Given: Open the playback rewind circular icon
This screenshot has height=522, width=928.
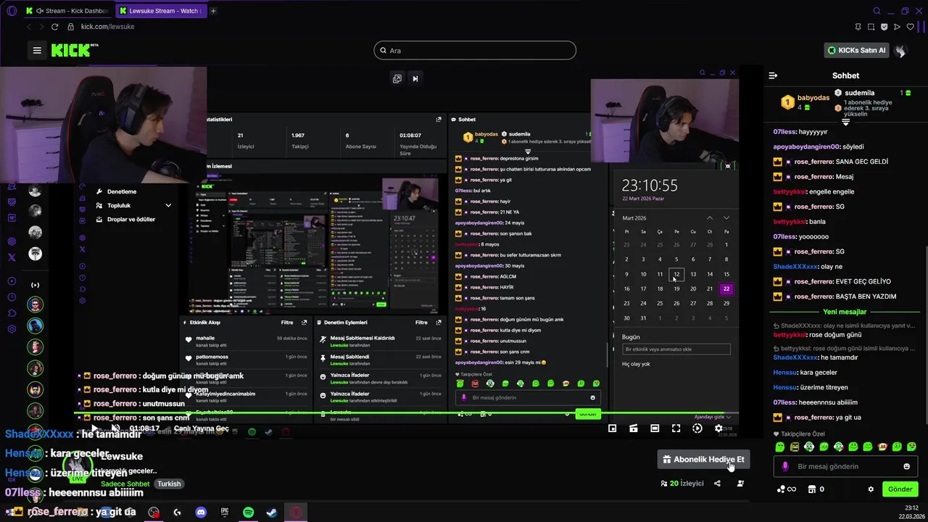Looking at the screenshot, I should coord(697,428).
